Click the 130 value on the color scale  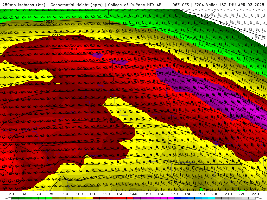pos(120,194)
